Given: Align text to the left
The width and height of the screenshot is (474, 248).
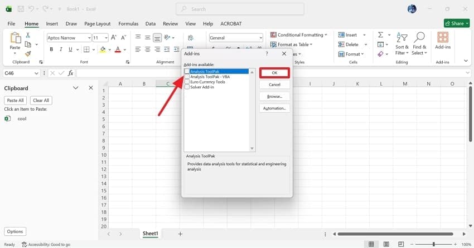Looking at the screenshot, I should click(x=138, y=49).
